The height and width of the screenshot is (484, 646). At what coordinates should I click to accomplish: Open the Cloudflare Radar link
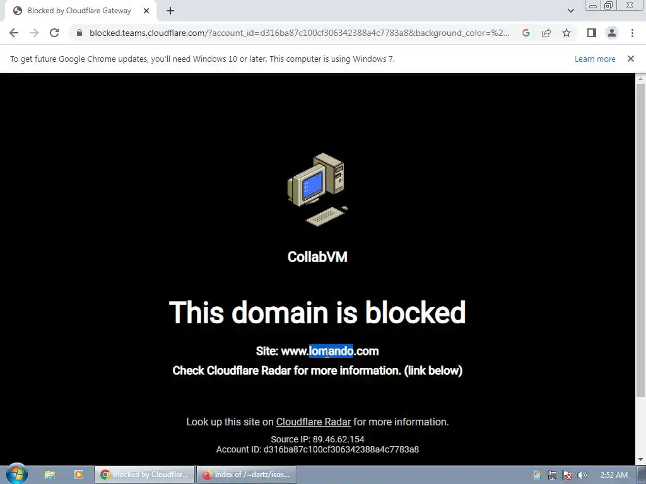[313, 422]
